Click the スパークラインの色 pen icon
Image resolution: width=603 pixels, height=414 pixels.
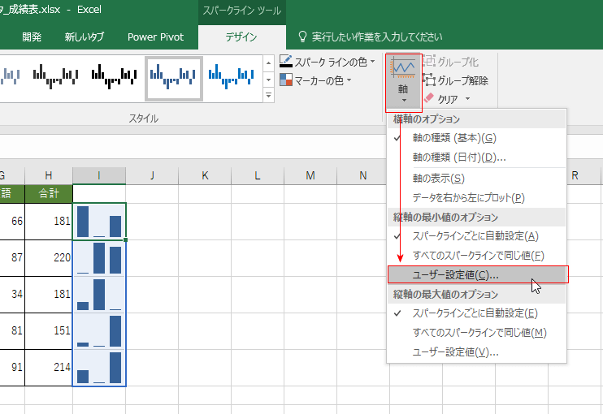pyautogui.click(x=286, y=62)
